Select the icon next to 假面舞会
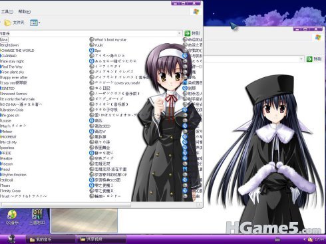Screen dimensions: 326x244 (92, 148)
